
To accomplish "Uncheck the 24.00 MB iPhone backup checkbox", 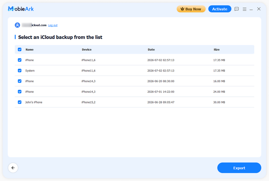I will point(20,92).
